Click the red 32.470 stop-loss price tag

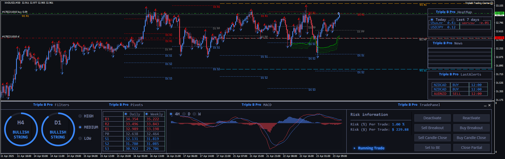(499, 38)
